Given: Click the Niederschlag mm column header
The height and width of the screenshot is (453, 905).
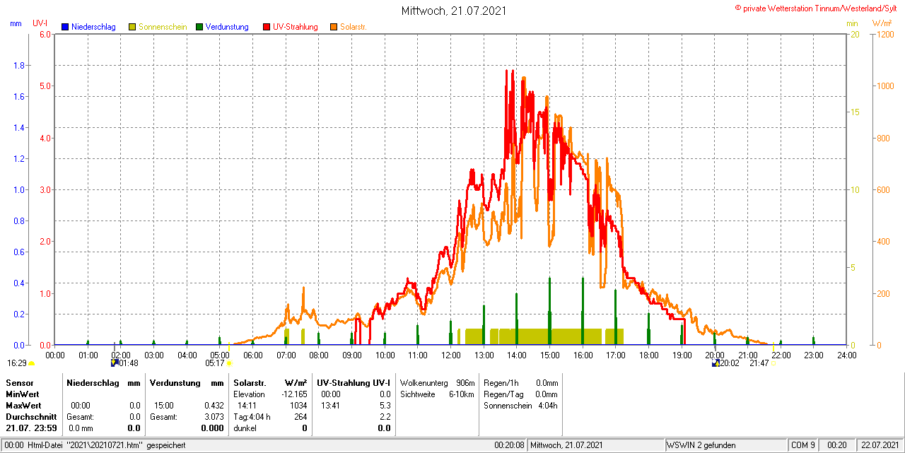Looking at the screenshot, I should coord(103,382).
